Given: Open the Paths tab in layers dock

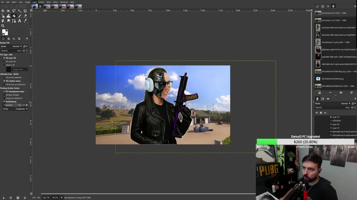Looking at the screenshot, I should pyautogui.click(x=328, y=99).
